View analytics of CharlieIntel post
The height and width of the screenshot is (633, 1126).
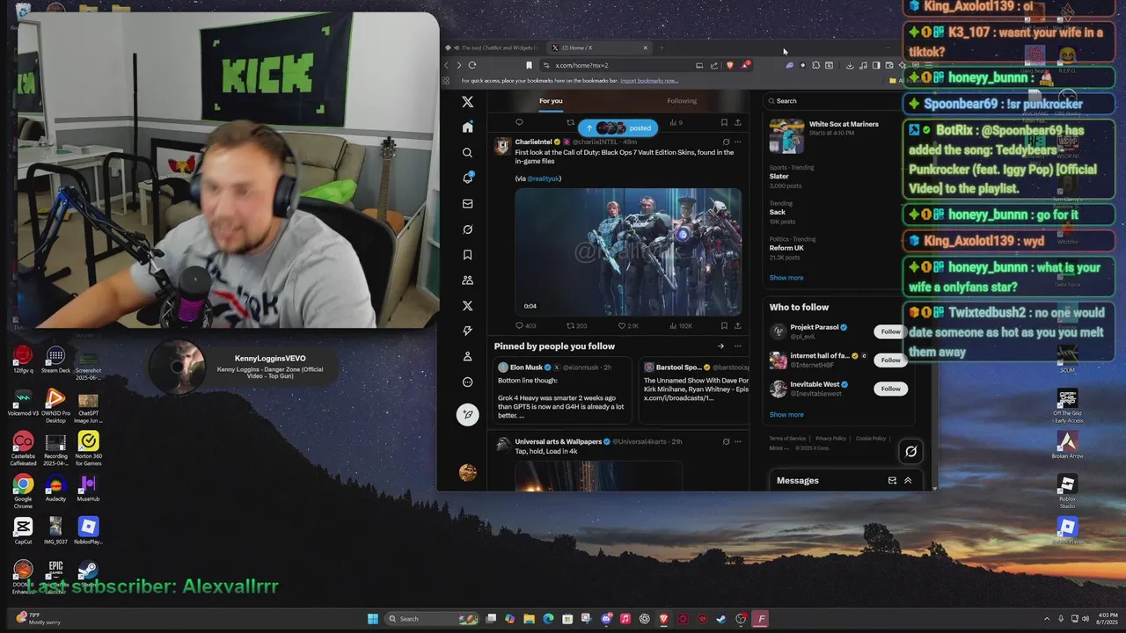coord(679,325)
